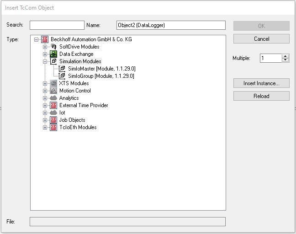Viewport: 296px width, 234px height.
Task: Increase the Multiple value with up arrow
Action: point(285,56)
